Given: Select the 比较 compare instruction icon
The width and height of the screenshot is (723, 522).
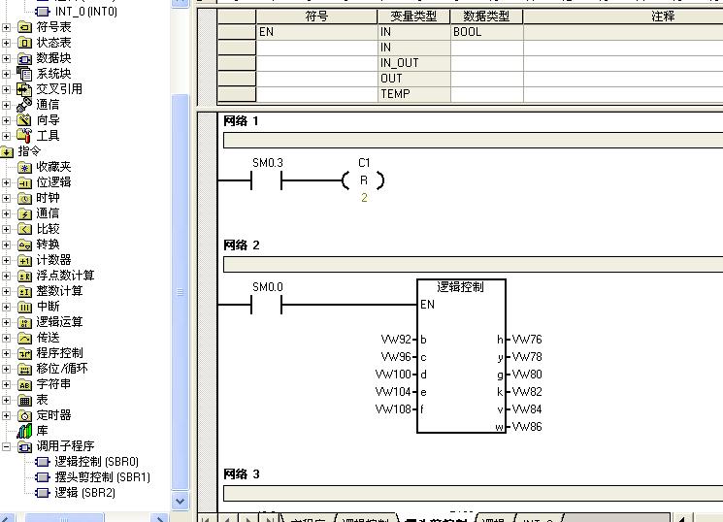Looking at the screenshot, I should (25, 229).
